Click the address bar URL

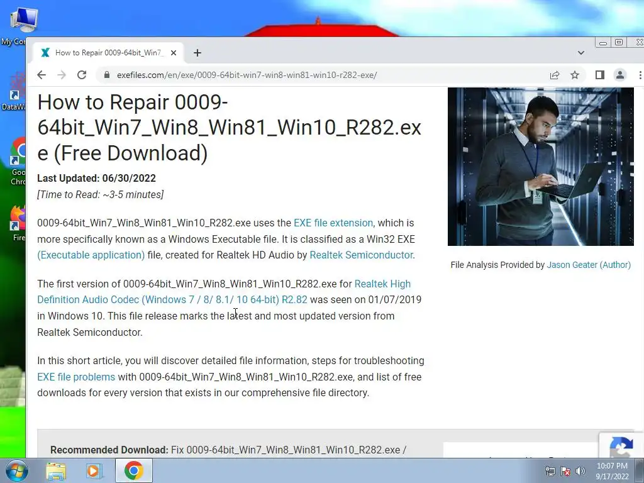(x=247, y=75)
